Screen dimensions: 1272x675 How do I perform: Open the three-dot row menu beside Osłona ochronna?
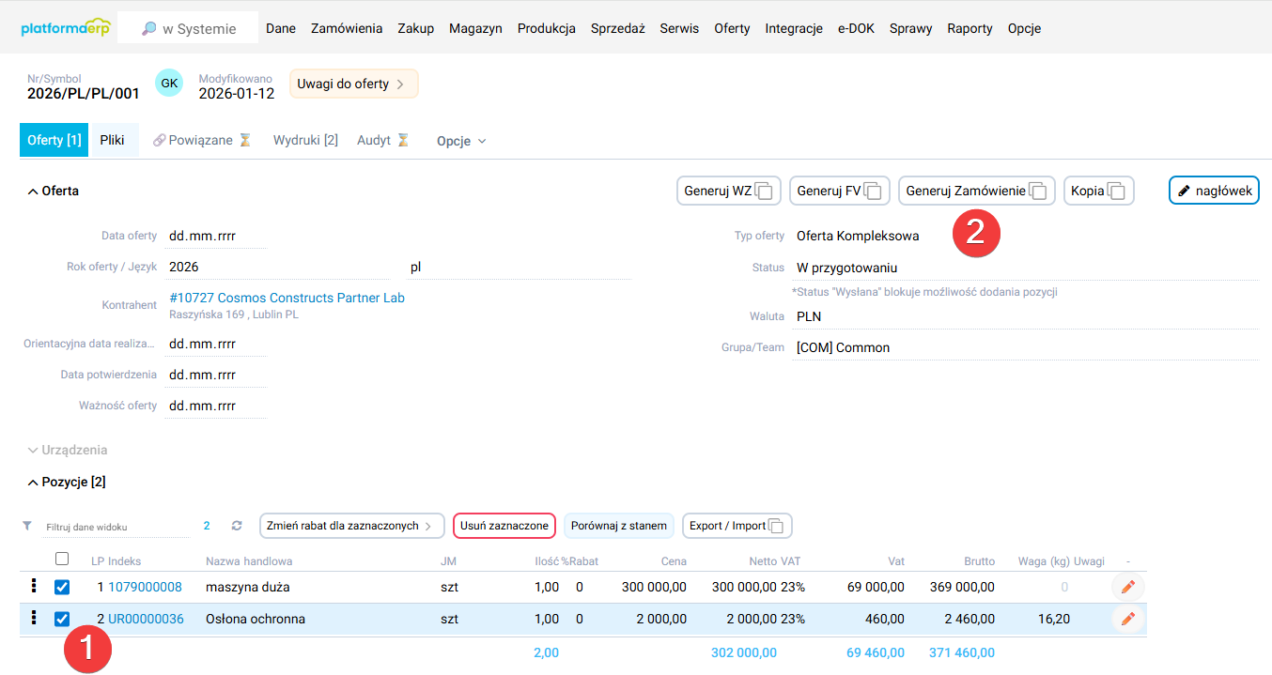34,619
